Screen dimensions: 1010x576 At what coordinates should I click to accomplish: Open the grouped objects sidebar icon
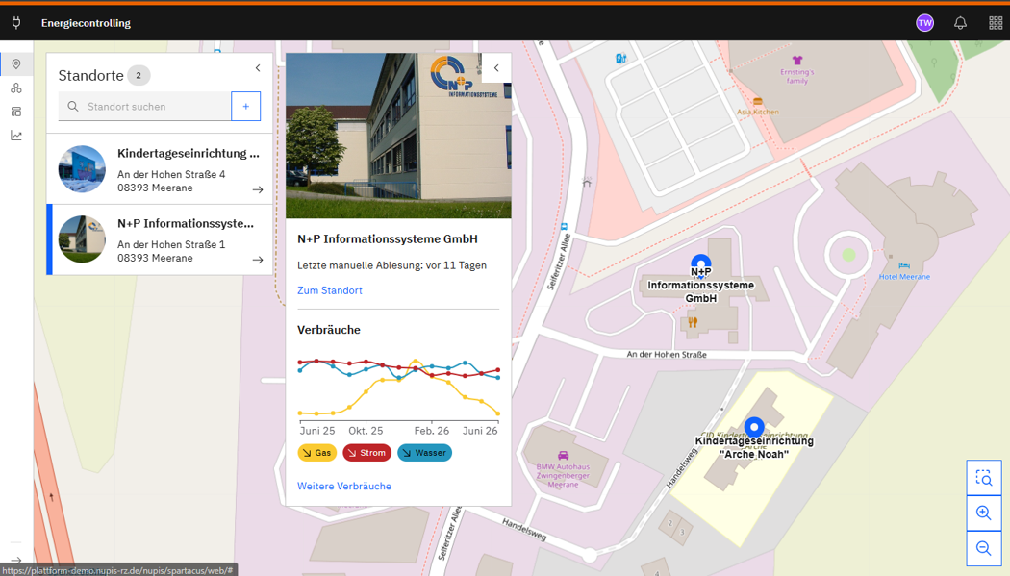point(16,88)
